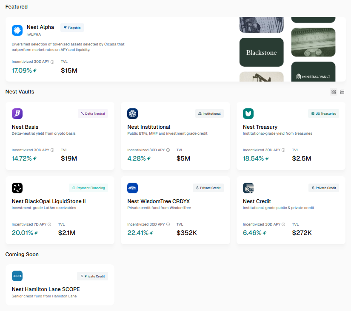Image resolution: width=351 pixels, height=311 pixels.
Task: Click Private Credit tag on Nest Credit
Action: 324,188
